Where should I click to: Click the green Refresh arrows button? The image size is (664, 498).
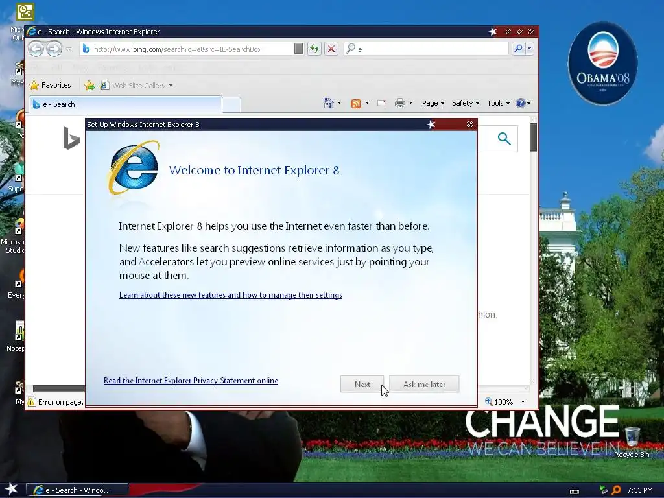tap(314, 49)
